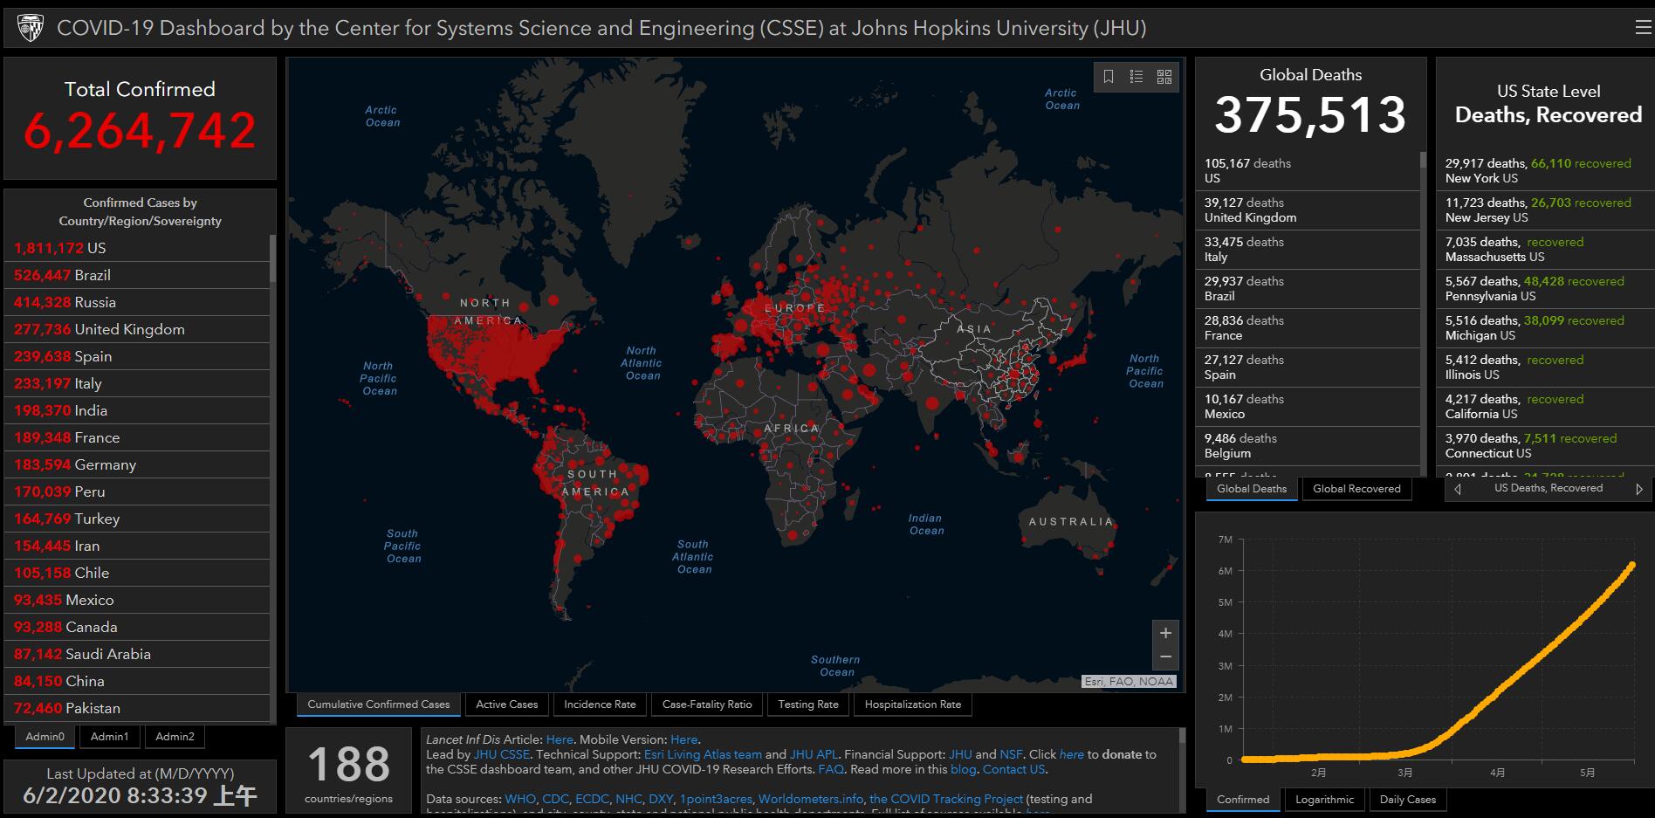Zoom in on the map with plus button

click(x=1165, y=633)
